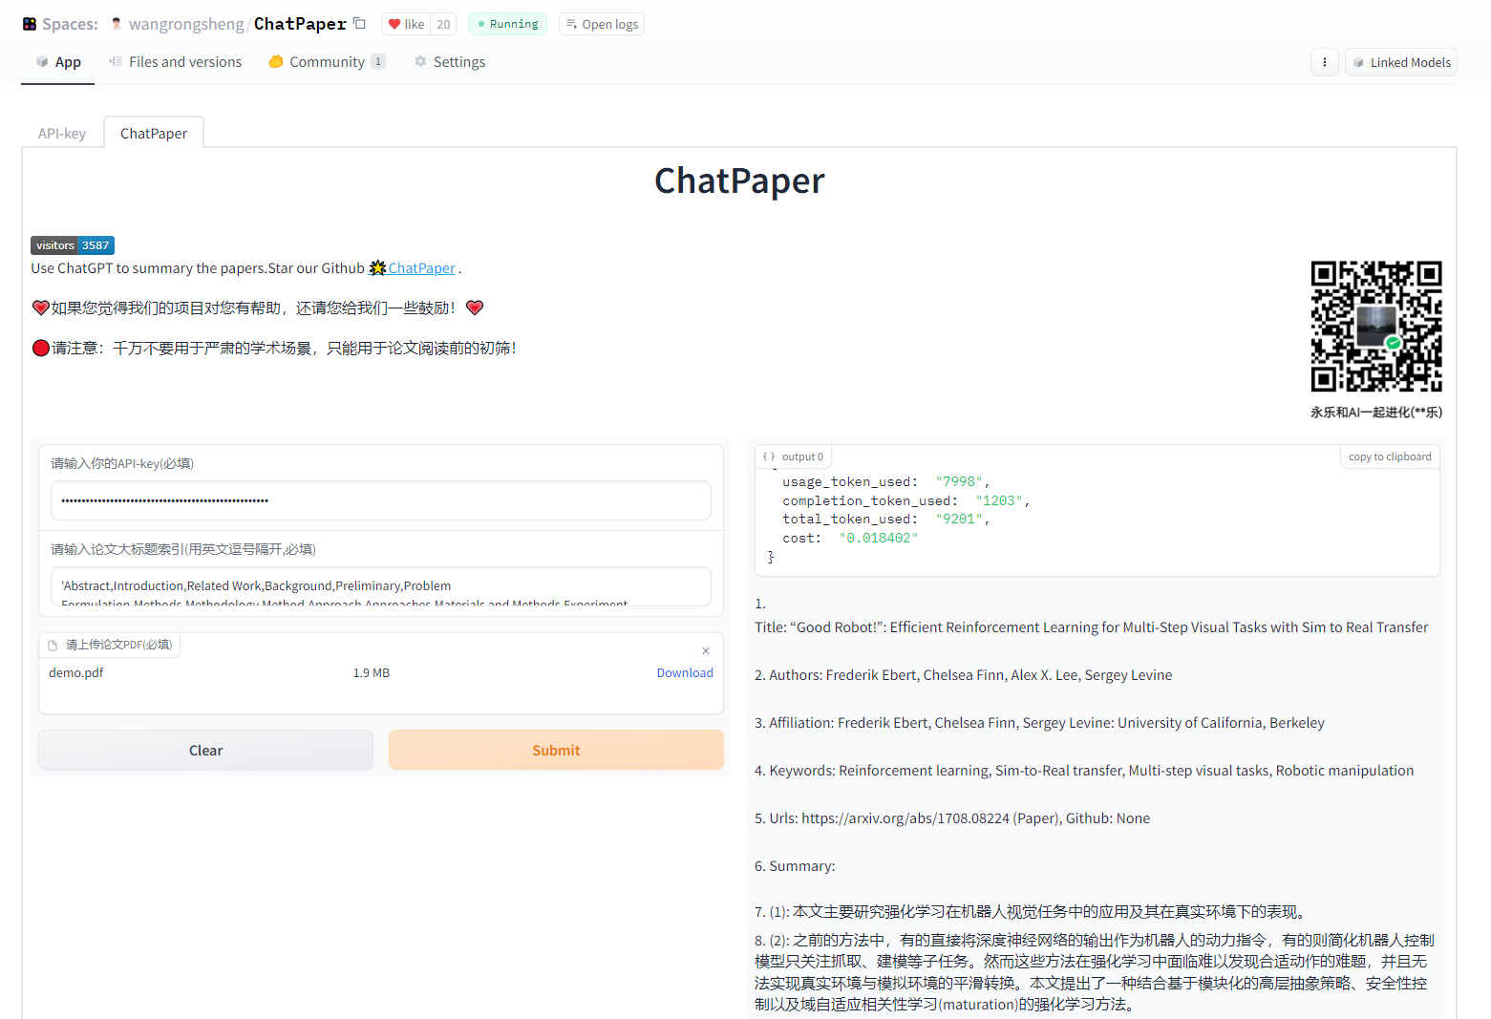Click the Linked Models icon

coord(1359,61)
